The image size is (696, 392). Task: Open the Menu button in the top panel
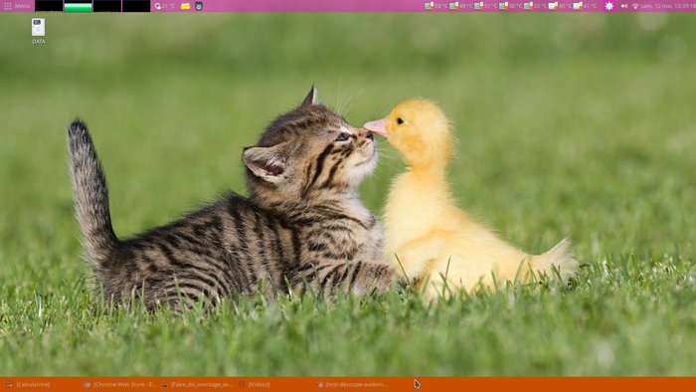17,6
